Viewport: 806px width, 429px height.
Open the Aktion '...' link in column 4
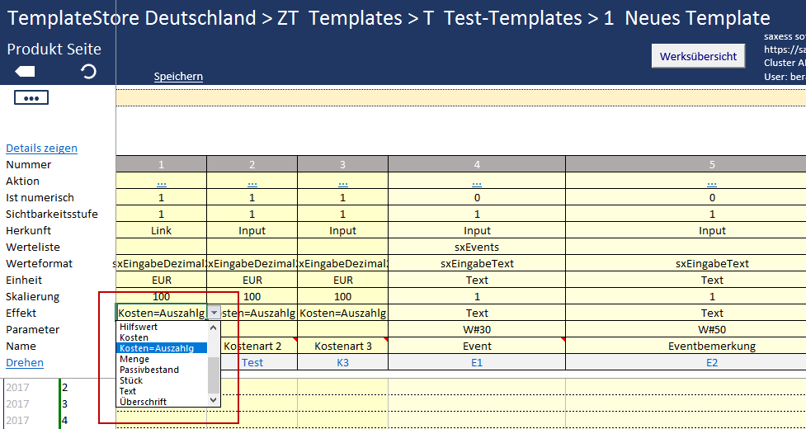pyautogui.click(x=476, y=181)
